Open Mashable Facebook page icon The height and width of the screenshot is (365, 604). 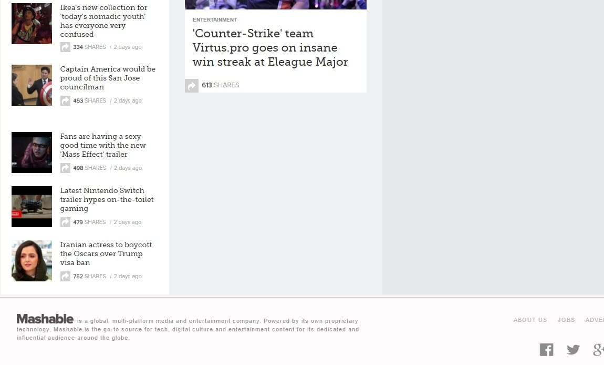(546, 350)
